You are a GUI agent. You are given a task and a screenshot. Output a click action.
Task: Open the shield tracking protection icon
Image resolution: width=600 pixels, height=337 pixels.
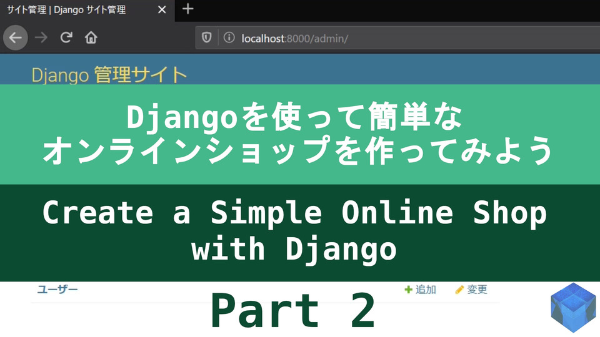[207, 37]
